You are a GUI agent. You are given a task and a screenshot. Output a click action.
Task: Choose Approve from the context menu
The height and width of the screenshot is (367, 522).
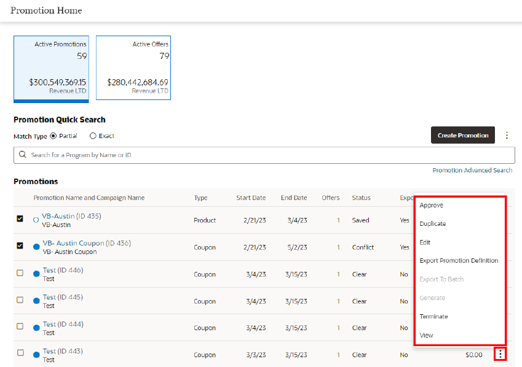click(x=431, y=205)
